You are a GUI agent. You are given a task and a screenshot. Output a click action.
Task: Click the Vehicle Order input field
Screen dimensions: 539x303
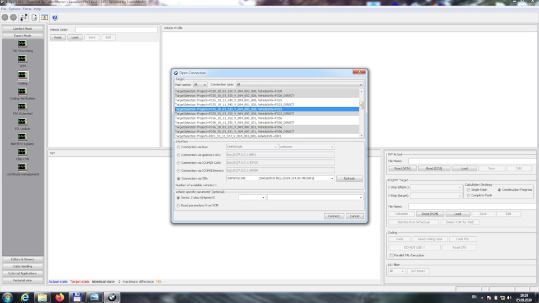pos(116,30)
